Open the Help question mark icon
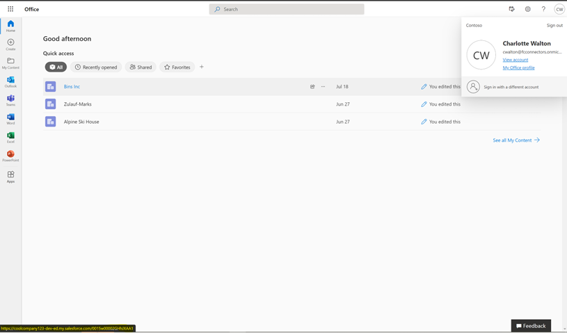567x333 pixels. click(x=543, y=9)
